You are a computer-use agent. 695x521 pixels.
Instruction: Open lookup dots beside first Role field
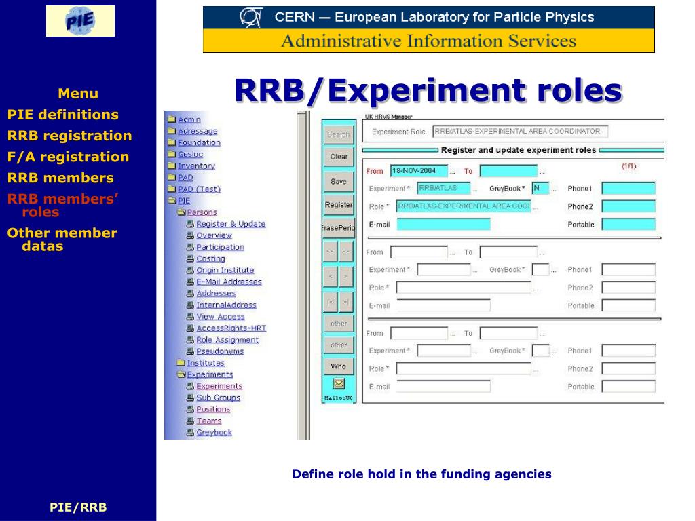[x=536, y=208]
